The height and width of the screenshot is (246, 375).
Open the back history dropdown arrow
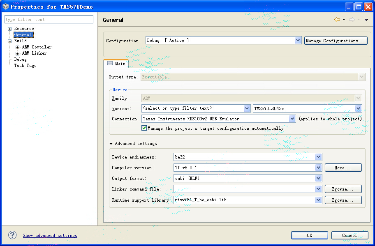(344, 20)
